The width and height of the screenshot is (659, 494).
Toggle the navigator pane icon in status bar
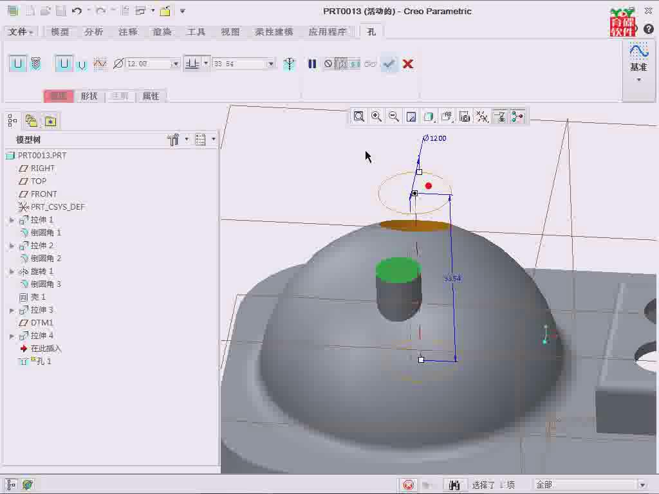pyautogui.click(x=12, y=485)
